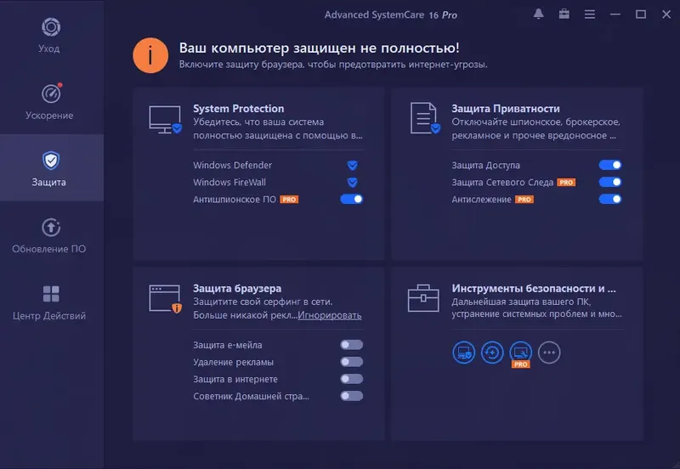Click the Удаление рекламы label
Viewport: 680px width, 469px height.
[x=233, y=362]
